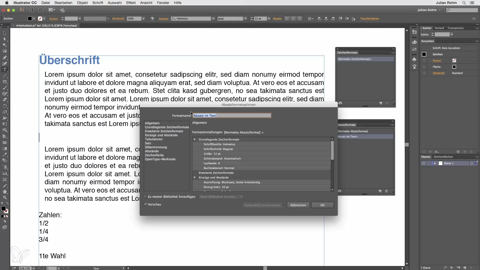Select 'Zeichenfarbe' category in list
This screenshot has height=270, width=480.
coord(154,155)
